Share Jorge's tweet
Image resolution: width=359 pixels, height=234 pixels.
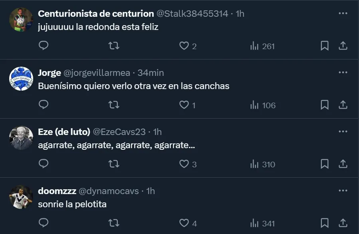343,105
